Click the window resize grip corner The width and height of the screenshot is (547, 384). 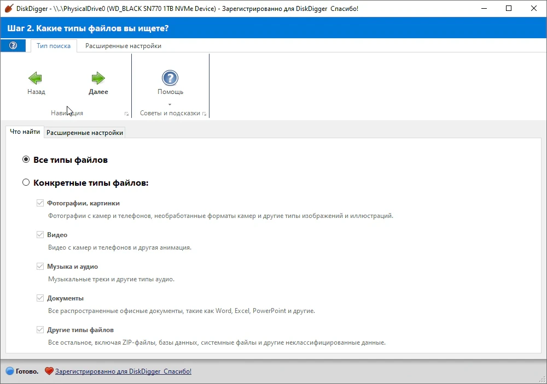click(542, 379)
